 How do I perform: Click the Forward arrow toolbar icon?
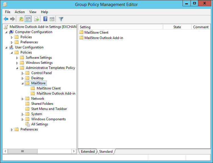[x=13, y=19]
